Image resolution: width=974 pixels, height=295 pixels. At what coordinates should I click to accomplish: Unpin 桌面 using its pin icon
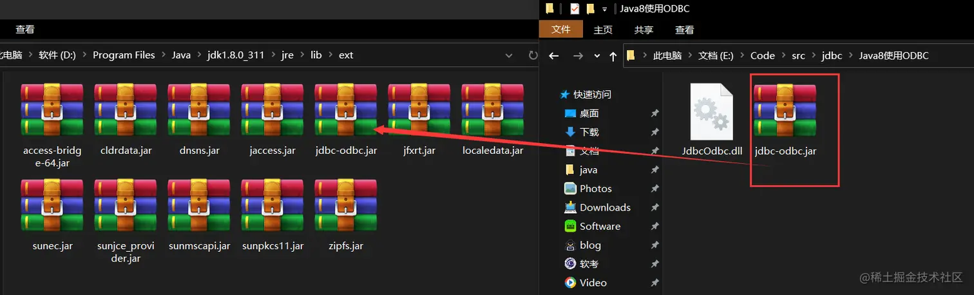click(x=654, y=113)
